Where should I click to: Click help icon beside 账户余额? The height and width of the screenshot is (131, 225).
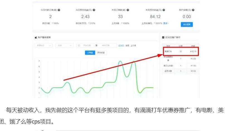(x=193, y=10)
